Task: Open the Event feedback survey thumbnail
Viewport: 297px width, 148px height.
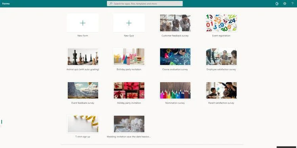Action: [83, 90]
